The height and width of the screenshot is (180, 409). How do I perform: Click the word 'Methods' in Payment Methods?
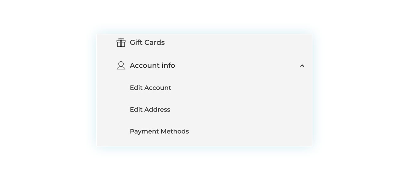(175, 131)
